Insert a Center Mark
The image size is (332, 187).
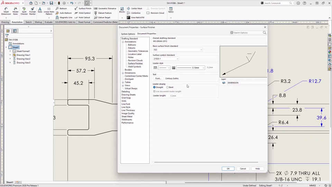[135, 9]
